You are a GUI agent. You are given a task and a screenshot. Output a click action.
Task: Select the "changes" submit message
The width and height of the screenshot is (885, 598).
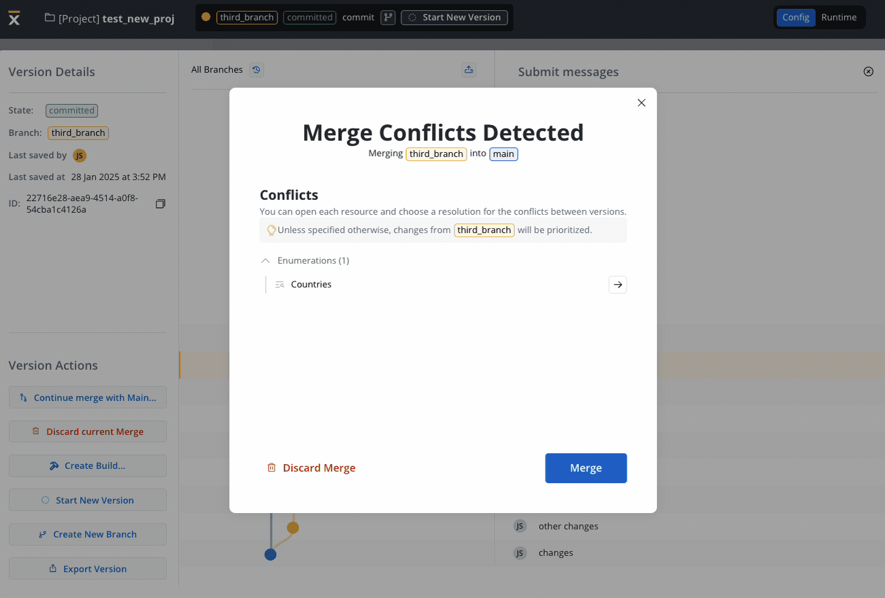[556, 553]
